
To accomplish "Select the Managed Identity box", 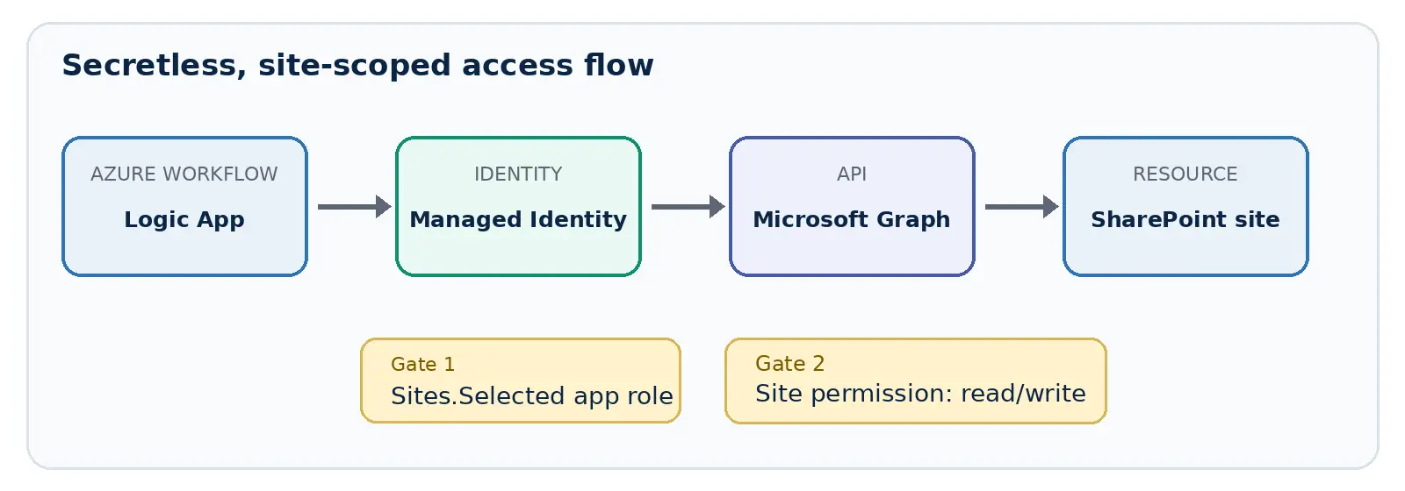I will (518, 206).
